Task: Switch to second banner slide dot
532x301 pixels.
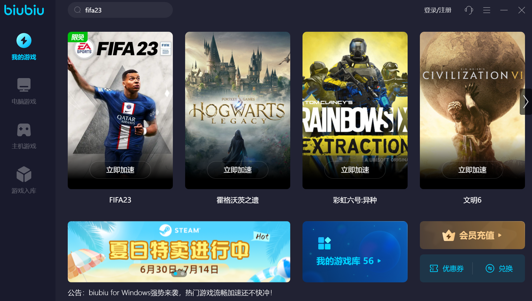Action: pyautogui.click(x=182, y=274)
